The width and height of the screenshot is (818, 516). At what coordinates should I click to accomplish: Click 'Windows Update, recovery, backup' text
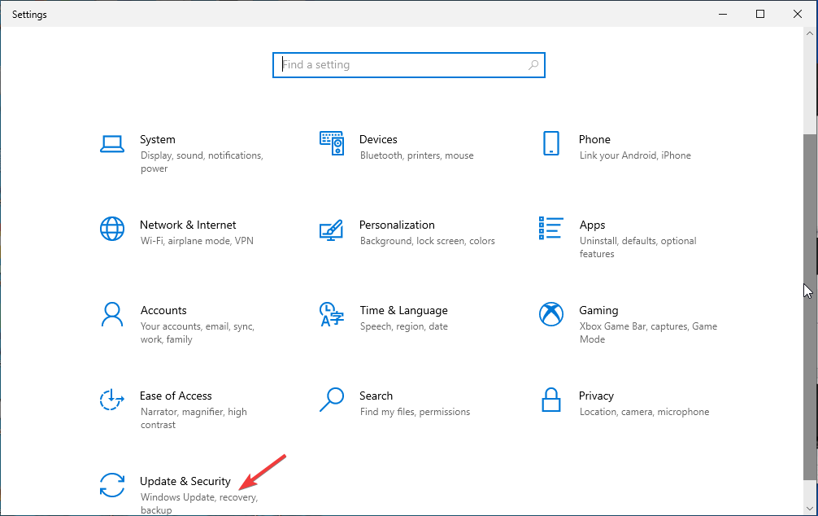click(x=199, y=504)
